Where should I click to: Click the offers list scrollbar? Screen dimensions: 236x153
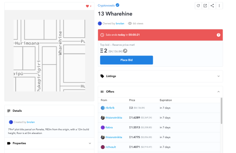[221, 111]
